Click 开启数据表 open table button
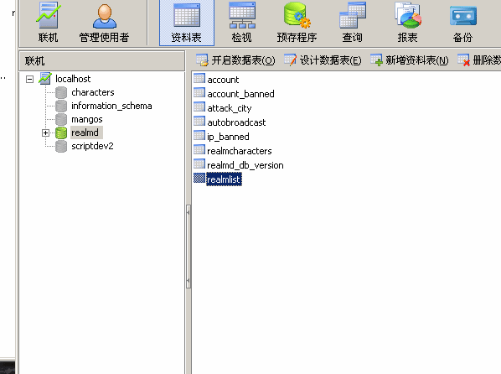The width and height of the screenshot is (501, 374). pyautogui.click(x=235, y=60)
